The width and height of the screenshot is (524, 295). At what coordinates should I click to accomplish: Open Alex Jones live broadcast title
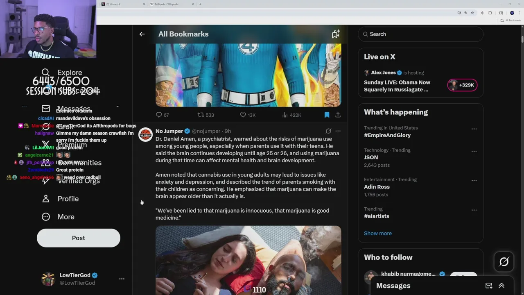coord(397,86)
